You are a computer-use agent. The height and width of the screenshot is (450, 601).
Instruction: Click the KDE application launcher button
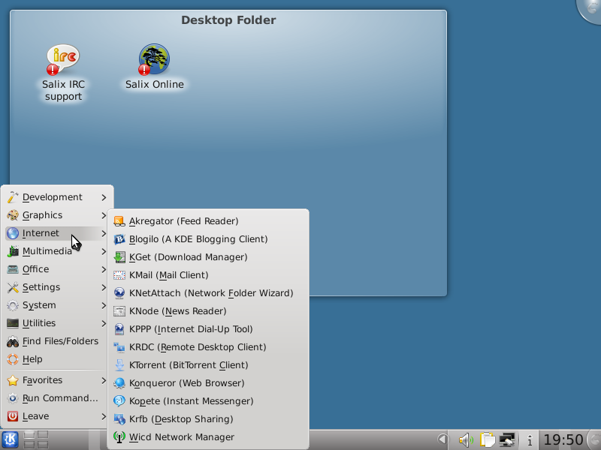click(x=10, y=439)
